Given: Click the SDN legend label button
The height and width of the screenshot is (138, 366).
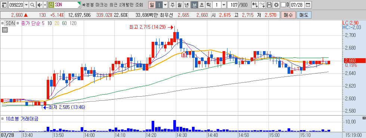Looking at the screenshot, I should click(x=10, y=23).
